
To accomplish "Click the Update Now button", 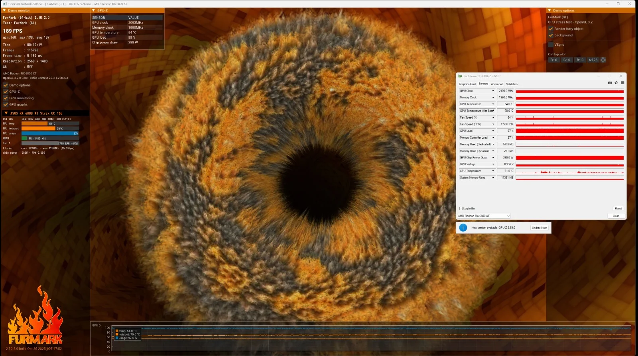I will pyautogui.click(x=539, y=228).
